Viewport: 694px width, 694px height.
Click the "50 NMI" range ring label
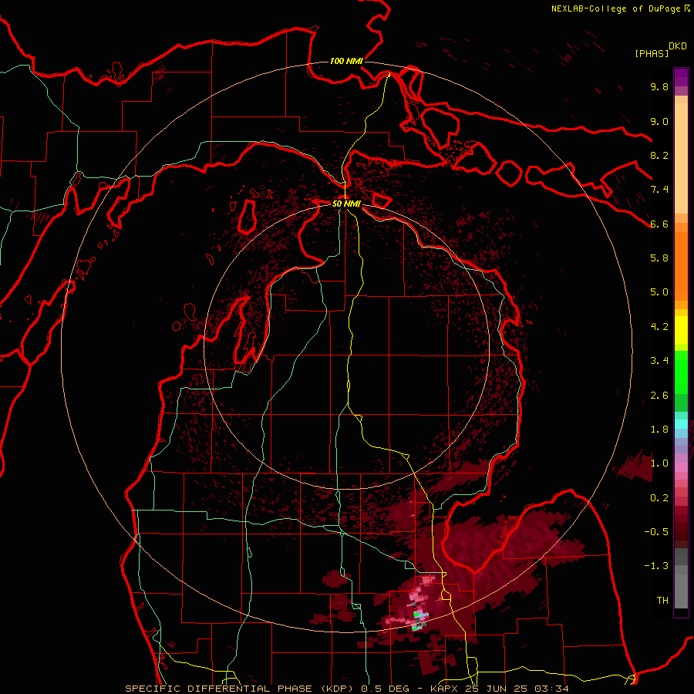pyautogui.click(x=346, y=204)
